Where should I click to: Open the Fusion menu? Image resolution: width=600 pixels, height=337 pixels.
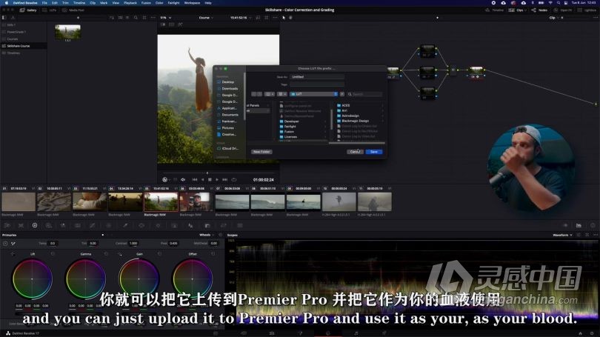click(x=146, y=3)
